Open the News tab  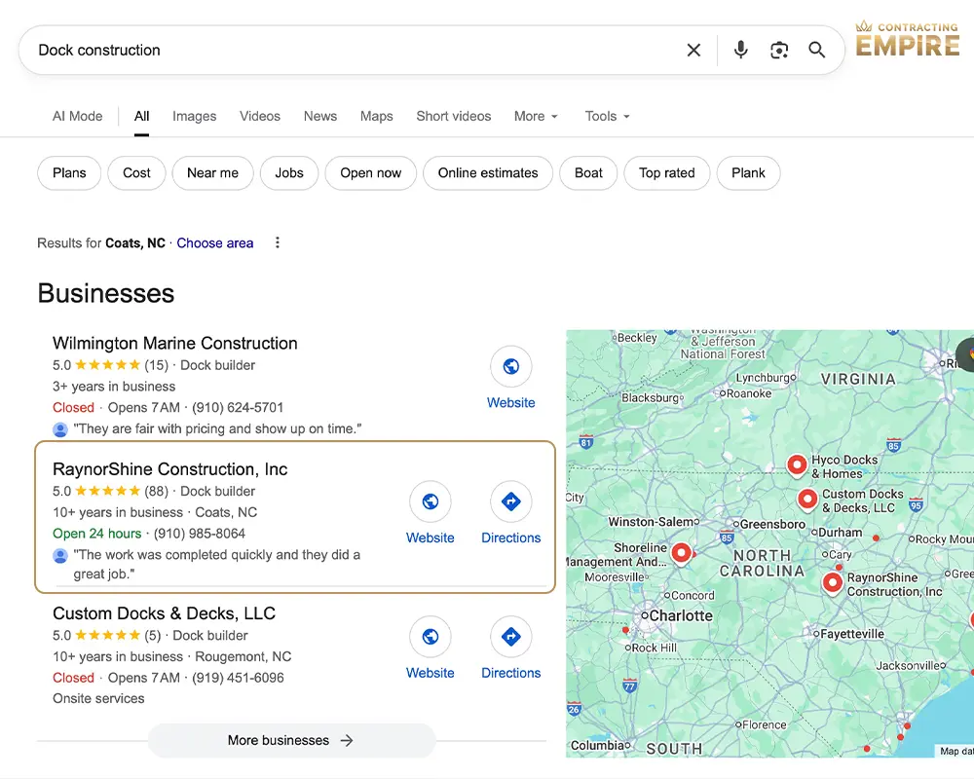pos(319,116)
